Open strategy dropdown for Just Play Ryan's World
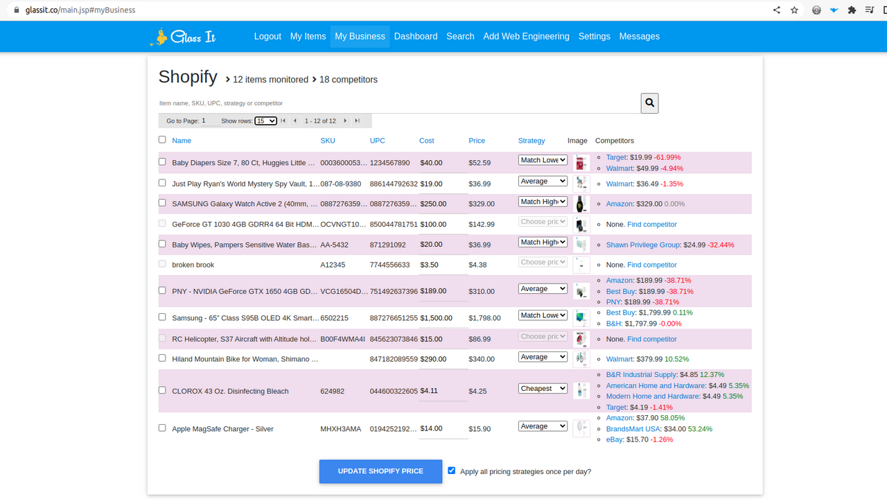Viewport: 887px width, 499px height. 543,181
